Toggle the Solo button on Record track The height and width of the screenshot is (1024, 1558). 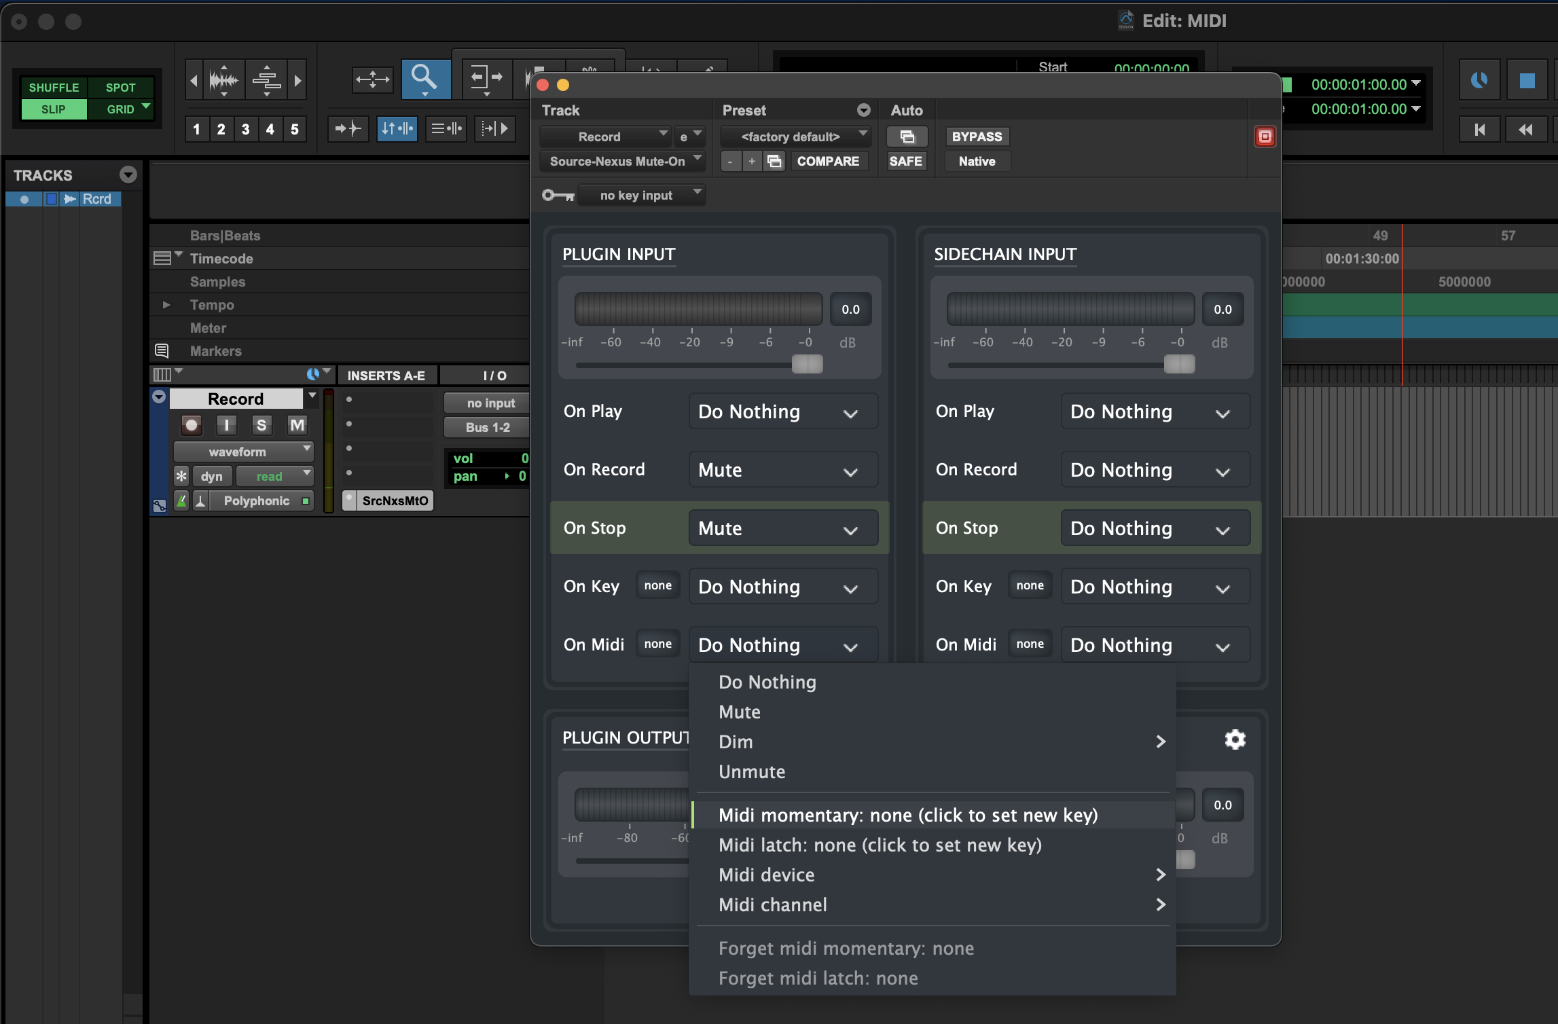(261, 426)
